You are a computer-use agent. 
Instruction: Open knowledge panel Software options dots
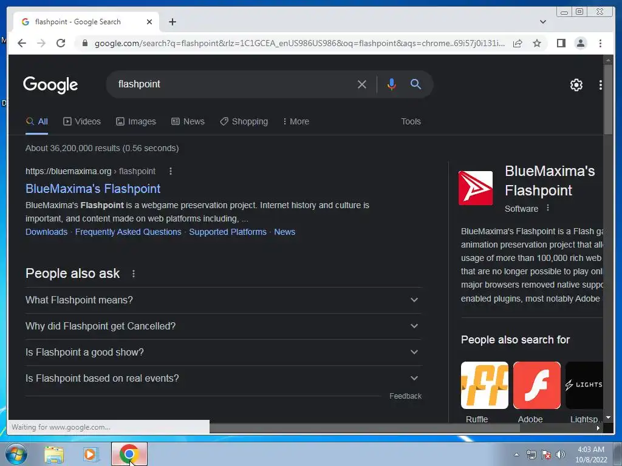pos(548,208)
